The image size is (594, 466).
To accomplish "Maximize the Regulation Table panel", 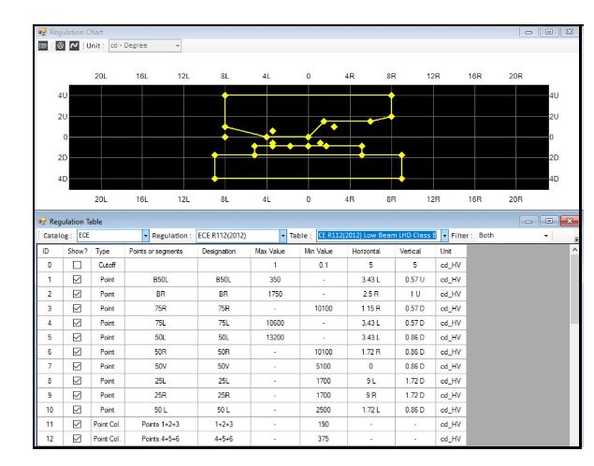I will pos(549,221).
